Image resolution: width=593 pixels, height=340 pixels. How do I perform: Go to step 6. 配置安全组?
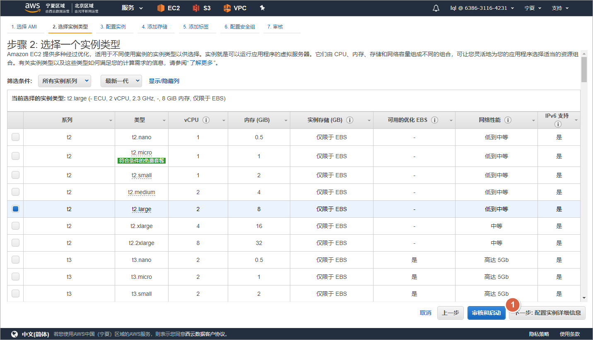point(240,27)
